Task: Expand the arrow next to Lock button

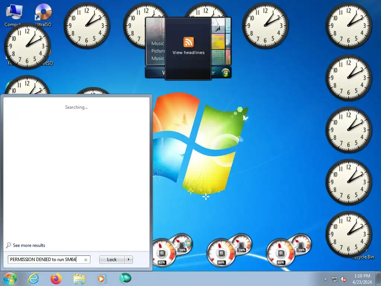Action: point(128,260)
